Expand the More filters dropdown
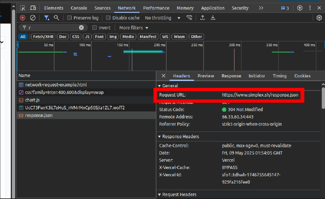The height and width of the screenshot is (199, 325). pyautogui.click(x=134, y=28)
